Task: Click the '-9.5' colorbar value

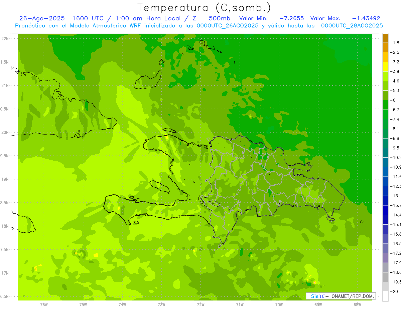Action: pyautogui.click(x=395, y=148)
